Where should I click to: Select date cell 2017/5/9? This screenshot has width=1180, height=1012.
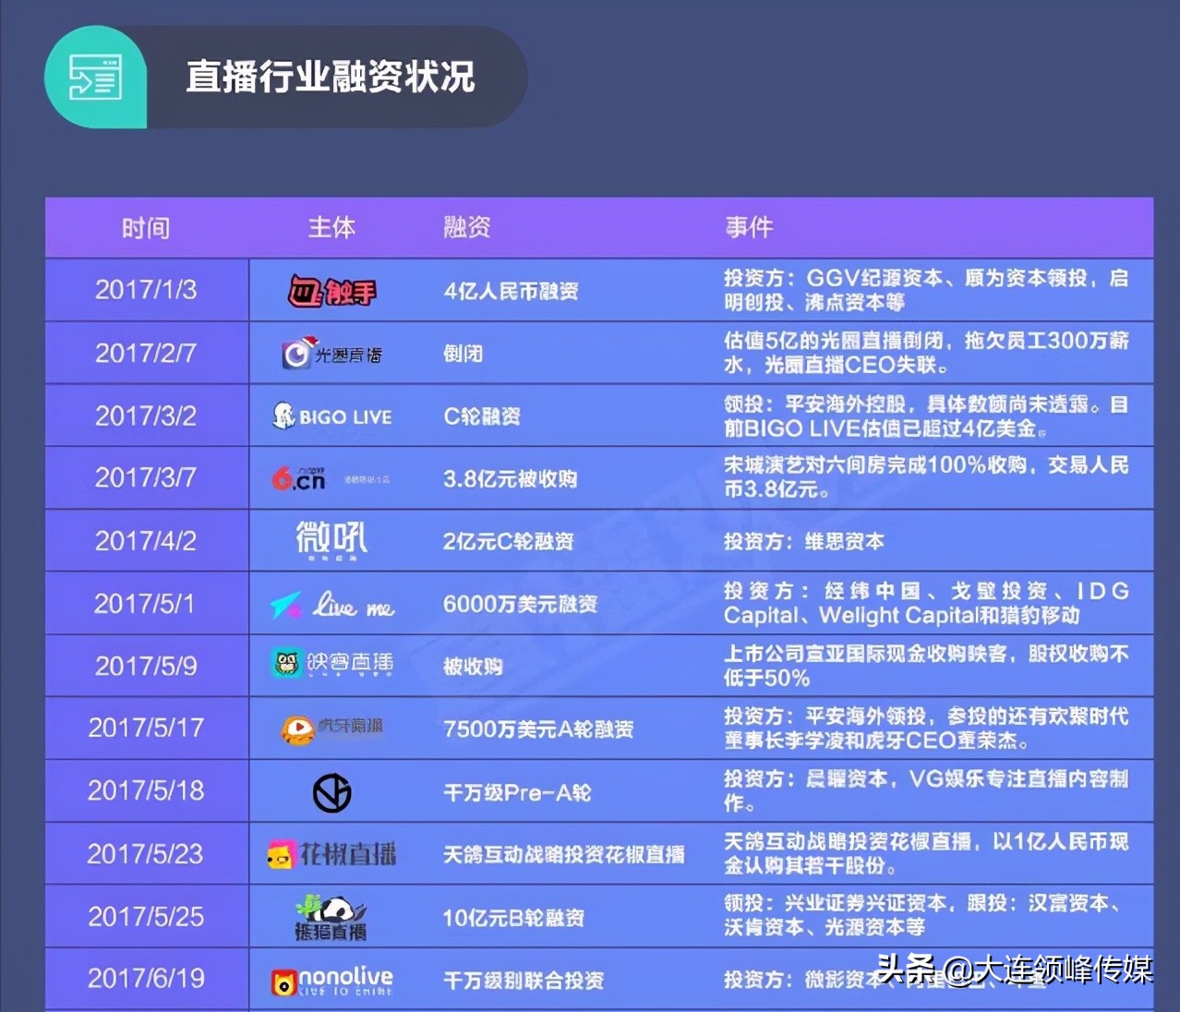(x=146, y=666)
